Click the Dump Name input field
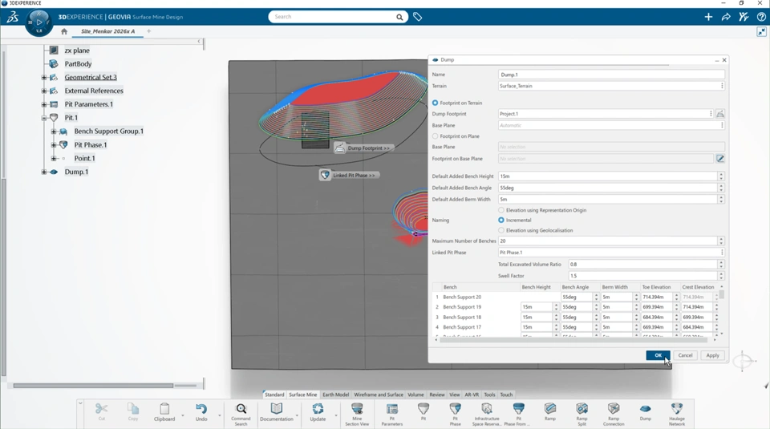The image size is (770, 429). pos(611,75)
